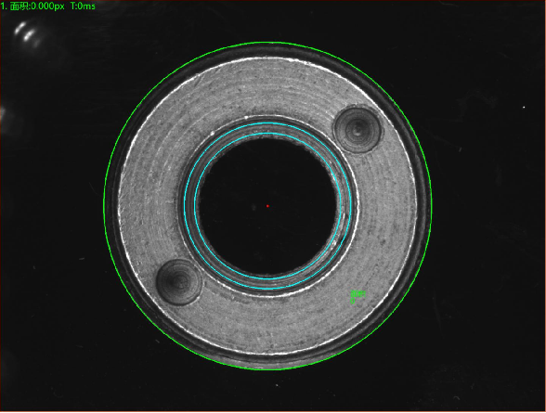
Task: Select the green outer detection circle outline
Action: point(267,42)
